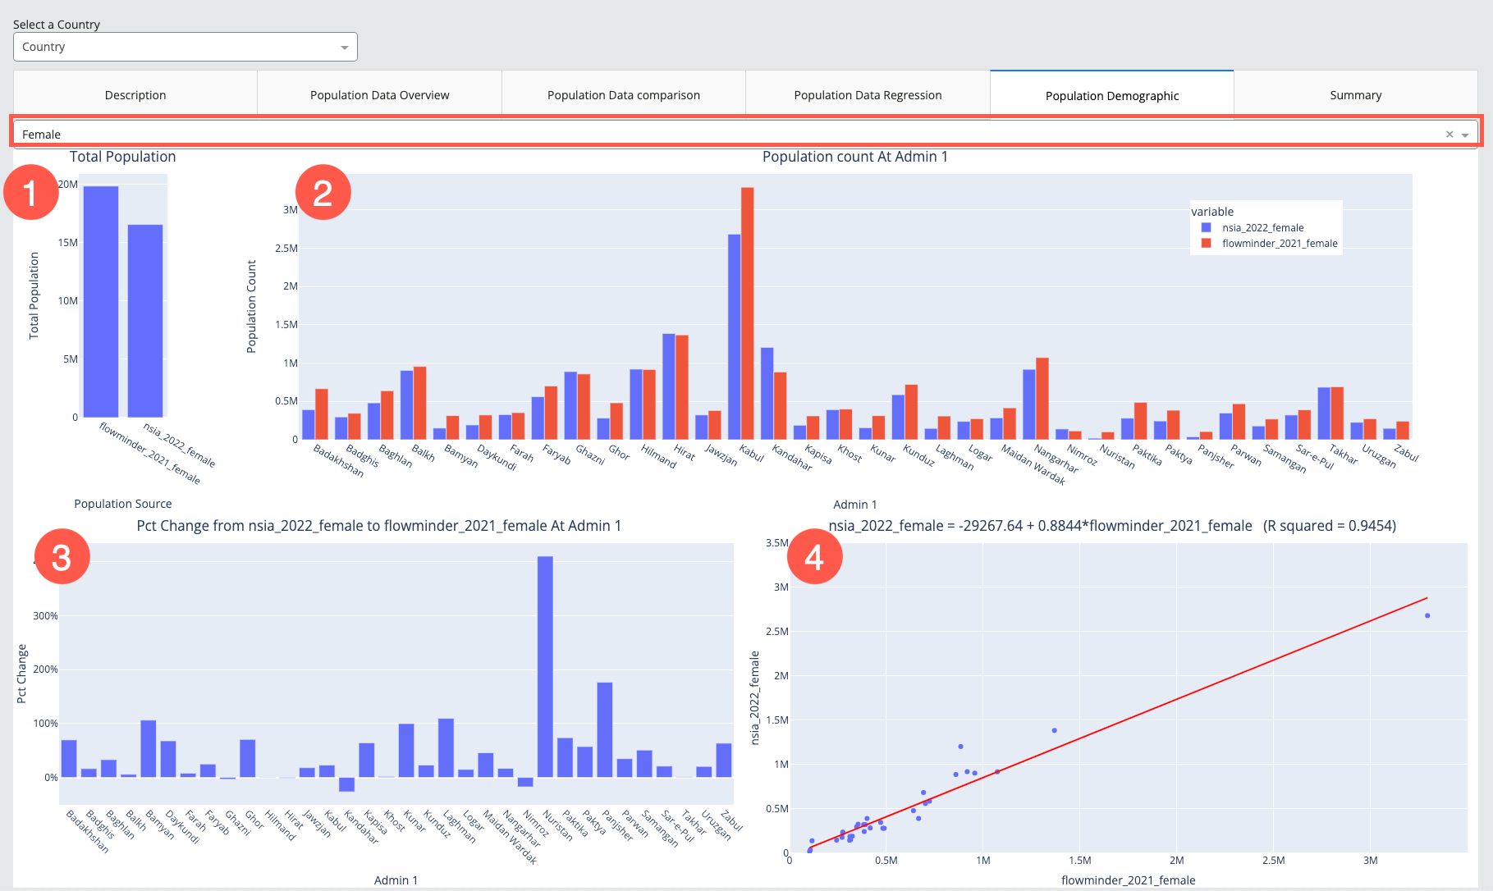Click the red Kabul bar in Admin 1 chart

(x=747, y=312)
